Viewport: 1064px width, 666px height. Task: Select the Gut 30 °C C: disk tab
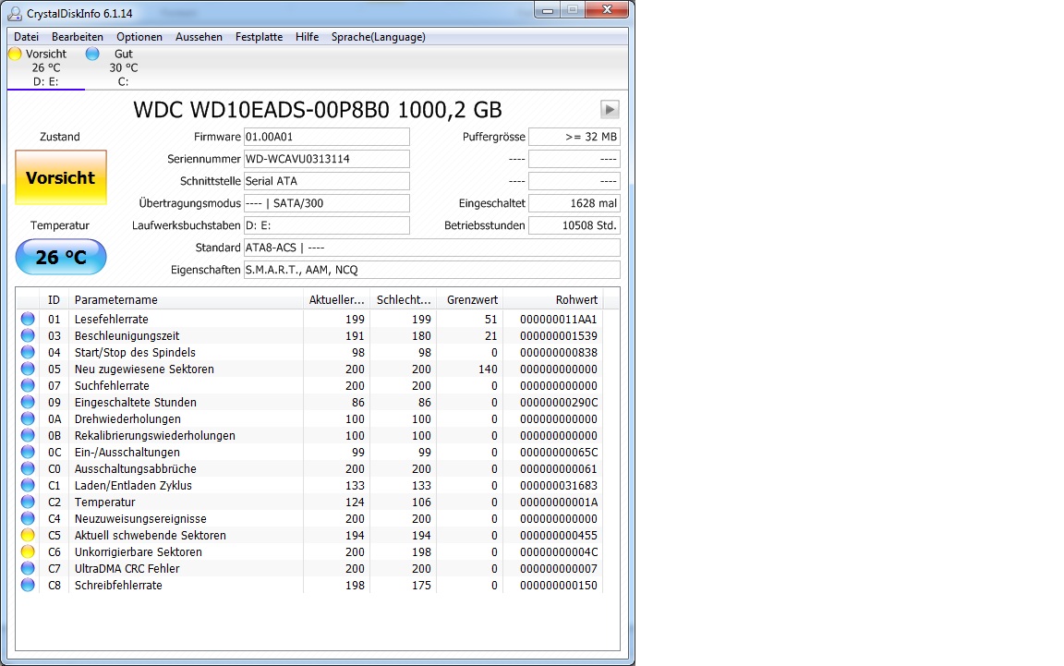tap(124, 67)
